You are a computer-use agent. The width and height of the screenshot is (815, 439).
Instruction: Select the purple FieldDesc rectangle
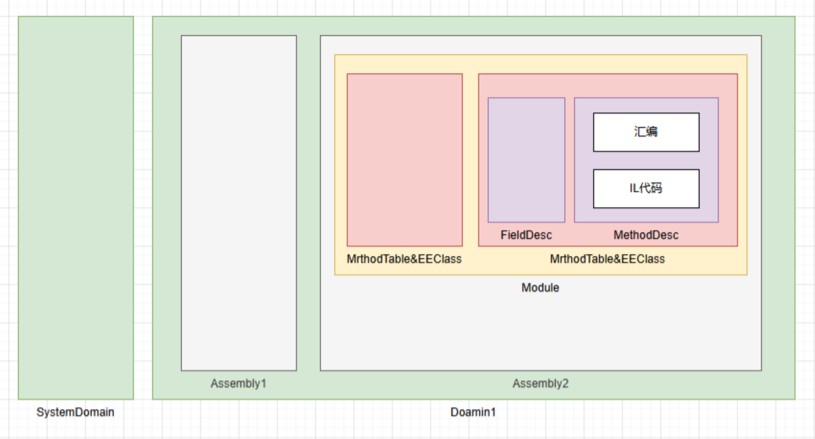pos(527,160)
